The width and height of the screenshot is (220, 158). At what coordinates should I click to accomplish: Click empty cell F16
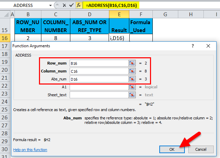pos(141,38)
